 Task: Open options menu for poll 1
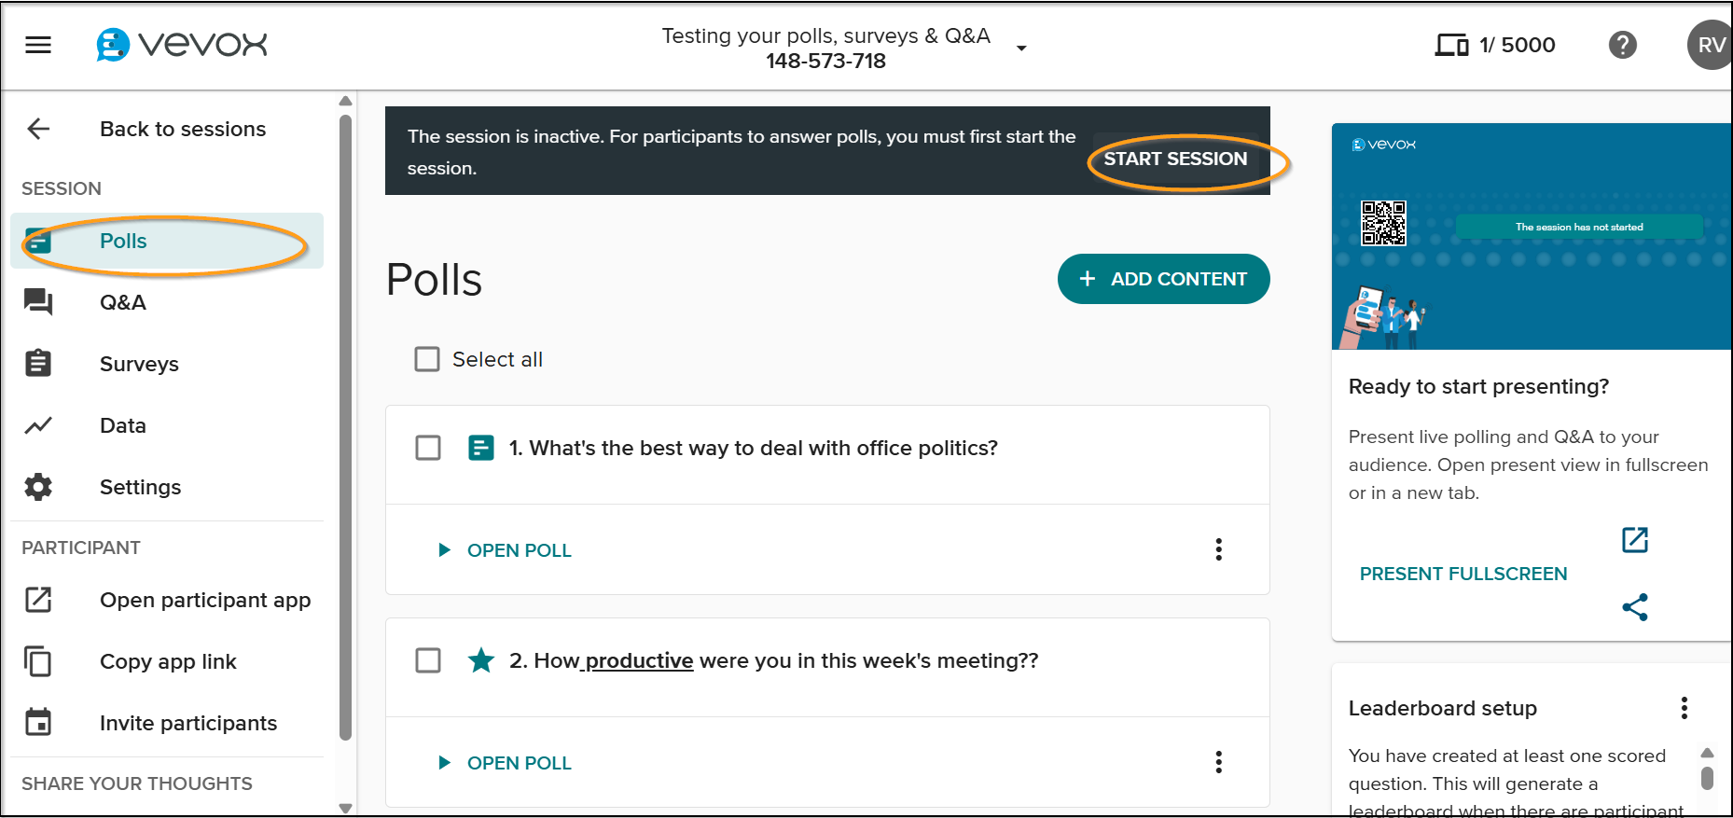tap(1218, 549)
